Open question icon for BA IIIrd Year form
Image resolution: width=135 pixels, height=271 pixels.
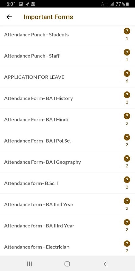pyautogui.click(x=127, y=223)
